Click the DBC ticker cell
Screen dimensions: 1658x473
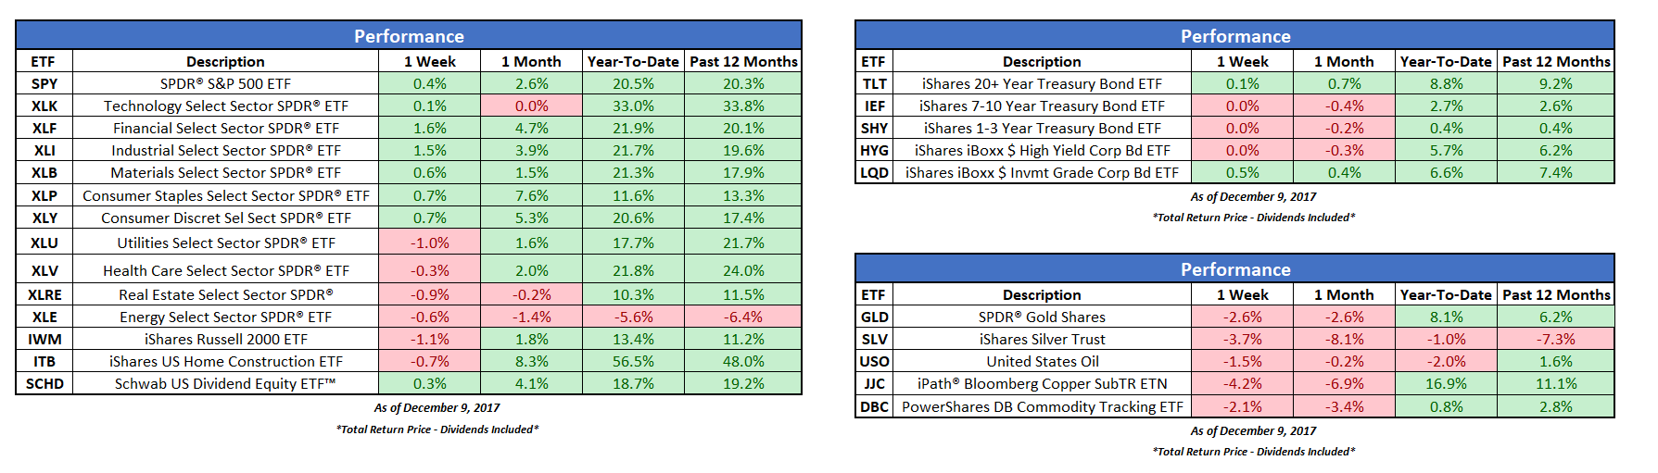(x=874, y=406)
